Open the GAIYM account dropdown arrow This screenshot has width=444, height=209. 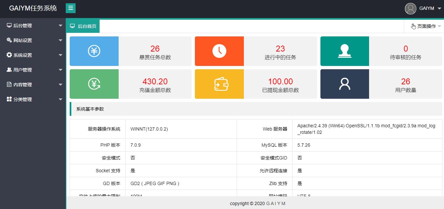[x=439, y=9]
